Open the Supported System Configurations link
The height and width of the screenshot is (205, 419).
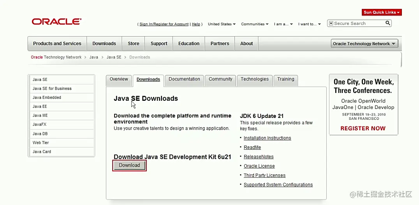click(278, 185)
